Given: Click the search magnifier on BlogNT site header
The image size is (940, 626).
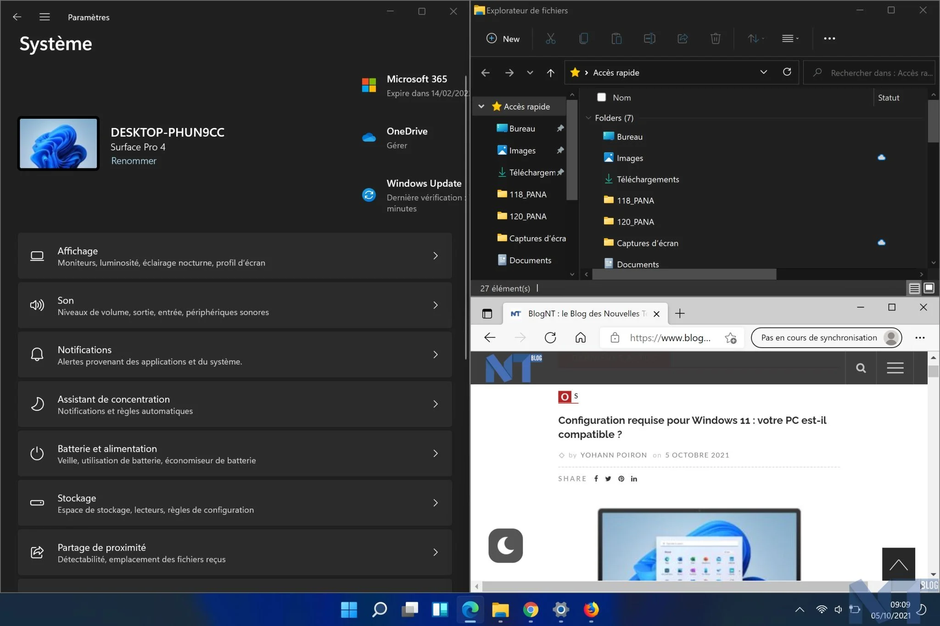Looking at the screenshot, I should tap(861, 368).
